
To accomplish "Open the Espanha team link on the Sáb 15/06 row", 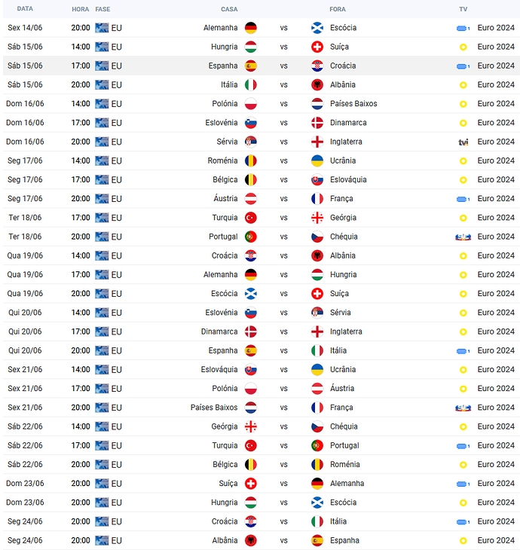I will [x=223, y=66].
